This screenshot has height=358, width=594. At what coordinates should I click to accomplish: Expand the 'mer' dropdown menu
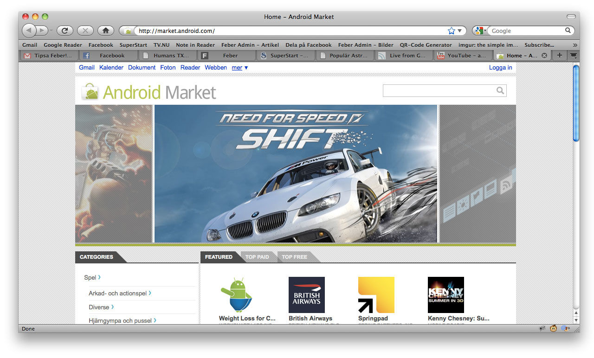pos(240,68)
